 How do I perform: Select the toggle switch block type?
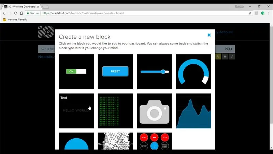click(x=76, y=72)
